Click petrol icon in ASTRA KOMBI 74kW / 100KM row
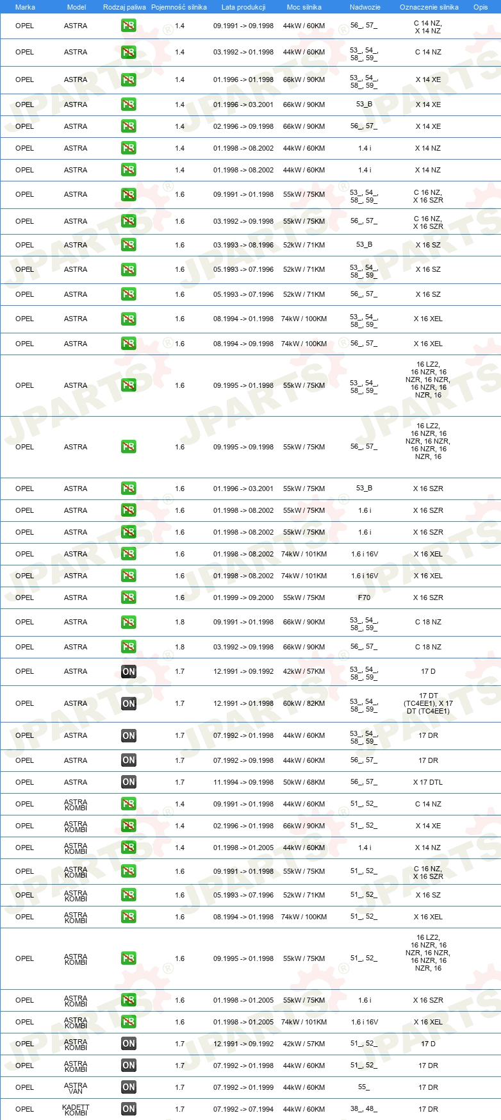The height and width of the screenshot is (1120, 501). 129,917
